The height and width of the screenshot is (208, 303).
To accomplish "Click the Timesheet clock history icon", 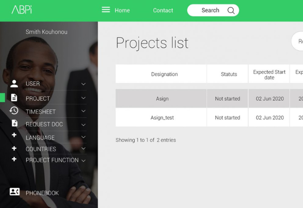I will pyautogui.click(x=14, y=111).
